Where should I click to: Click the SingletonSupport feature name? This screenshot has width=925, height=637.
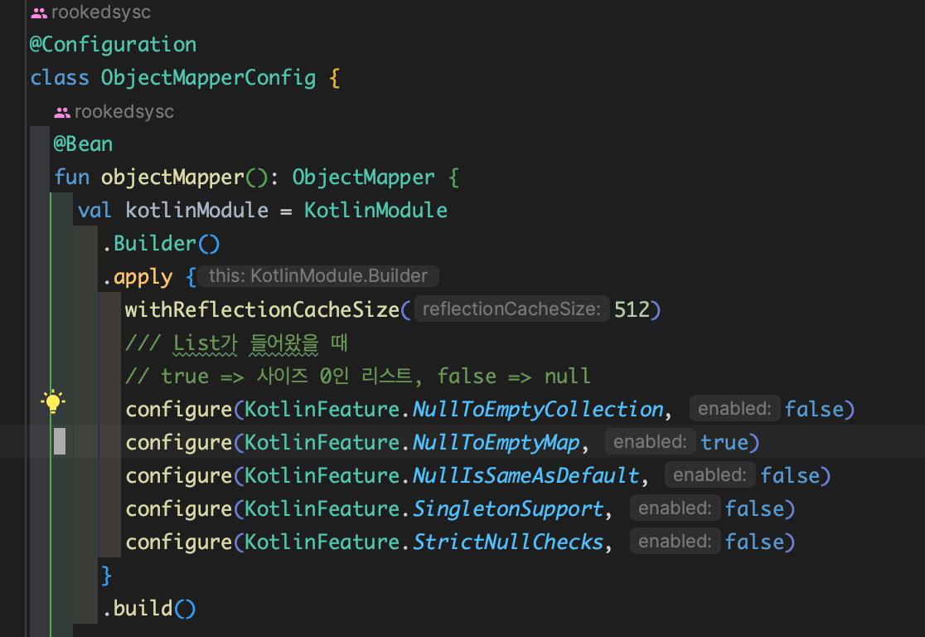[x=507, y=508]
